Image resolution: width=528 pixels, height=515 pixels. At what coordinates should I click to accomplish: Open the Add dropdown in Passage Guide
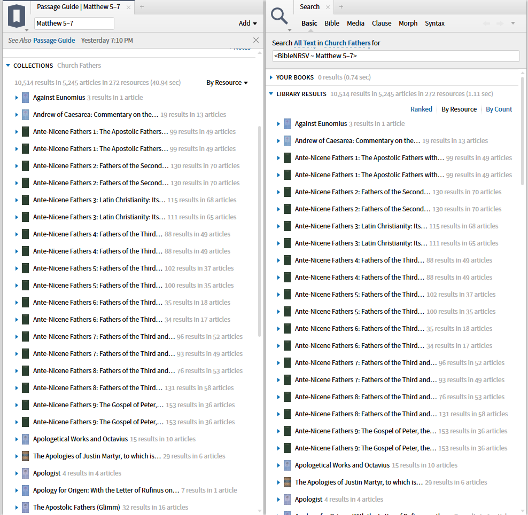pyautogui.click(x=248, y=23)
